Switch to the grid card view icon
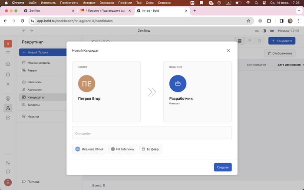This screenshot has width=304, height=190. pos(259,40)
